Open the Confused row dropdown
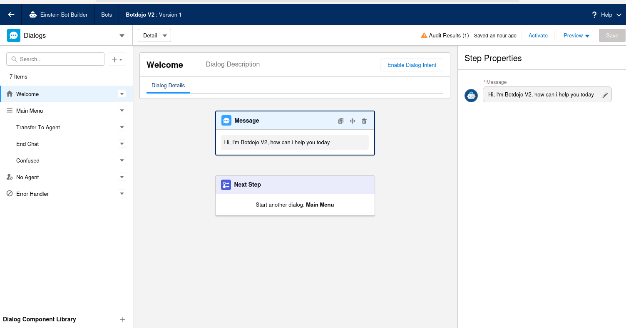626x328 pixels. click(x=122, y=160)
